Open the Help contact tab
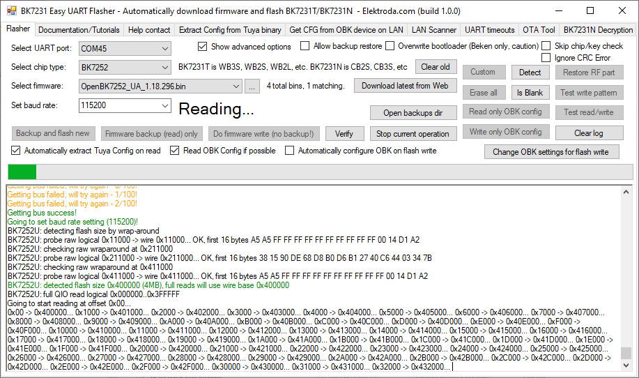The height and width of the screenshot is (378, 639). coord(148,30)
